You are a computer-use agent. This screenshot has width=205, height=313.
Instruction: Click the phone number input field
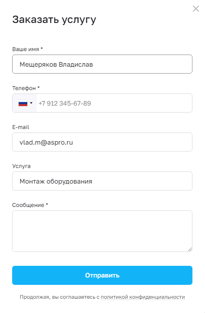(114, 103)
